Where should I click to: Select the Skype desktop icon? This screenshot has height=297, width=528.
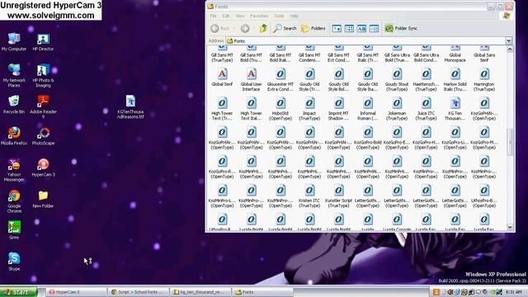click(14, 262)
